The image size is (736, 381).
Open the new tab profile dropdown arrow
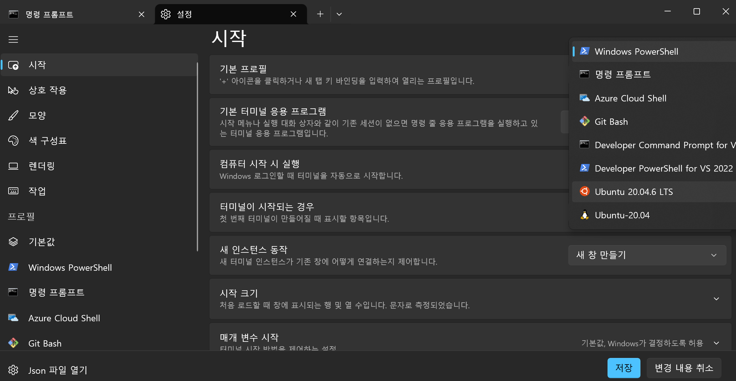click(x=339, y=14)
